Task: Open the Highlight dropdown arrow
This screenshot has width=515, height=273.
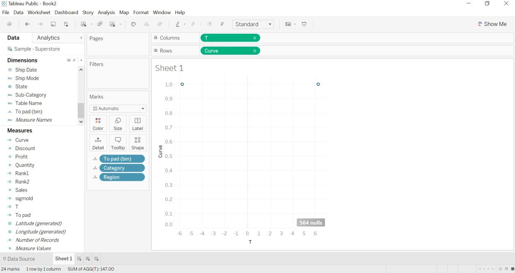Action: click(x=185, y=24)
